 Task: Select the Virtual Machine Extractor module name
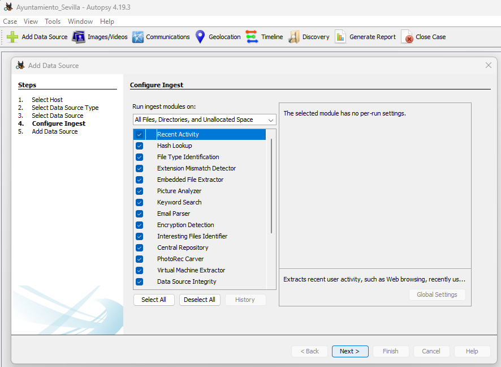(191, 270)
